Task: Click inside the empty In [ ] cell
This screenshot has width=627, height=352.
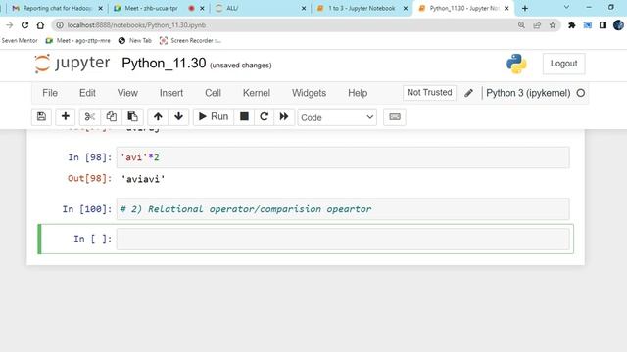Action: (343, 239)
